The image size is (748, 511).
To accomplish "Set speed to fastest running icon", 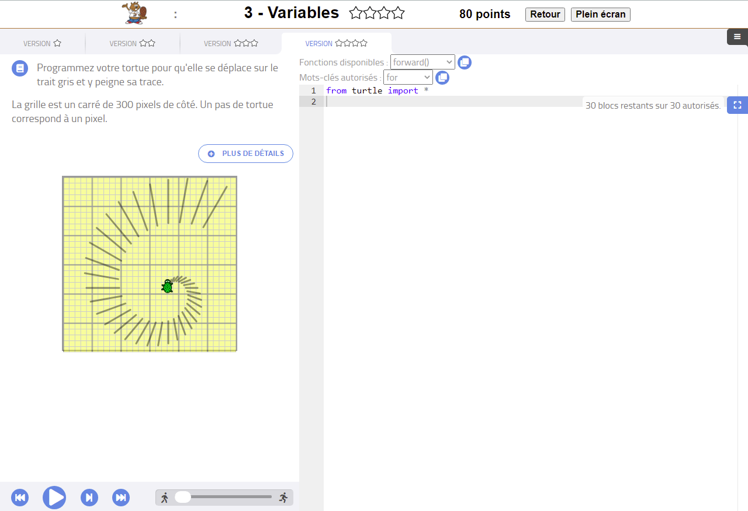I will pos(284,498).
